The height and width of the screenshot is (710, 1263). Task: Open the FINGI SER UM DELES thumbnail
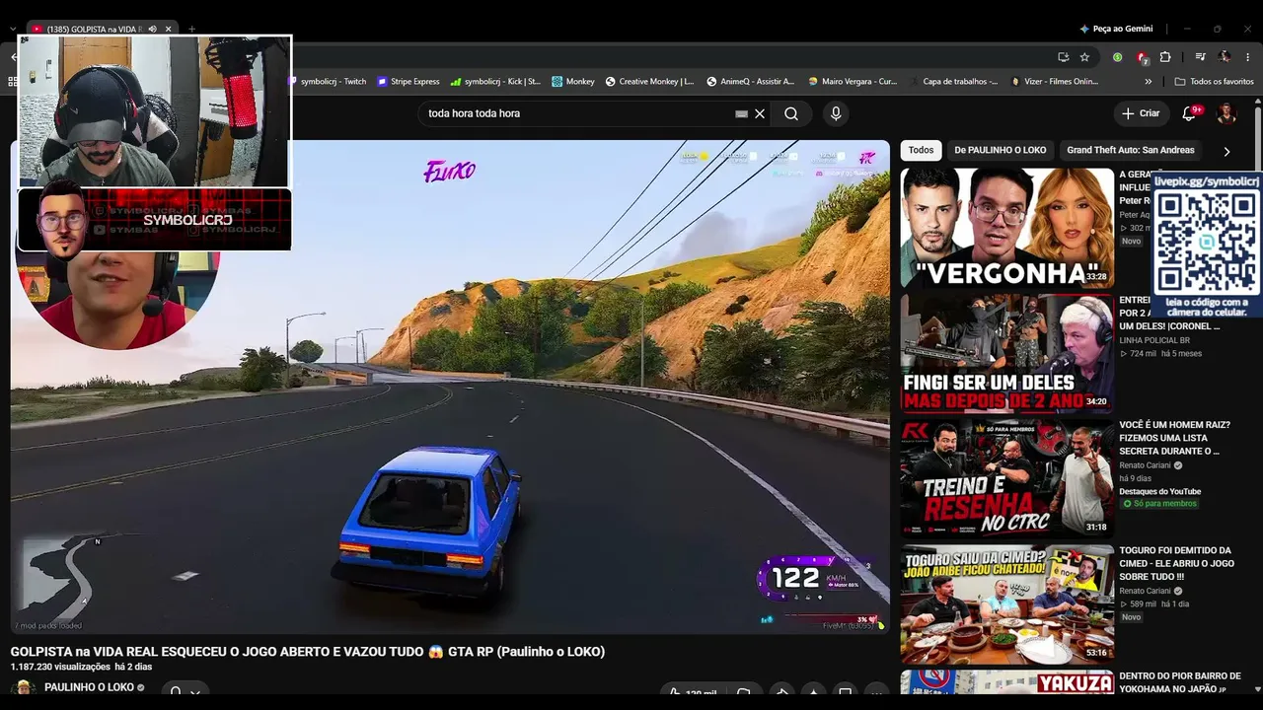tap(1006, 352)
